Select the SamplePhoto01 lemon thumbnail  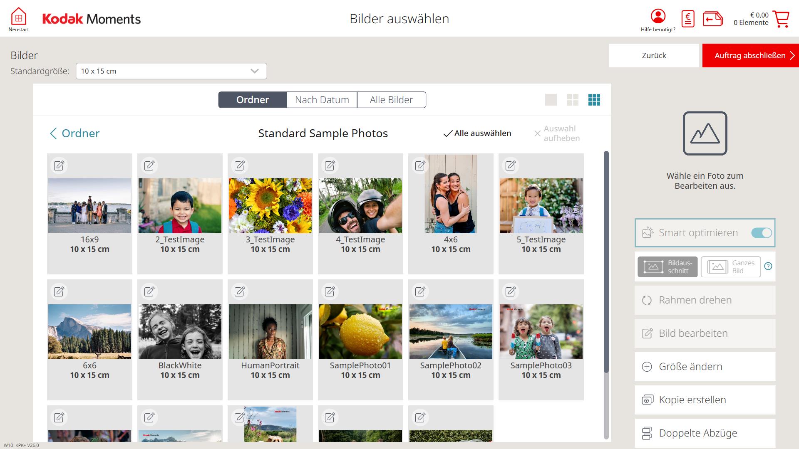click(x=360, y=332)
